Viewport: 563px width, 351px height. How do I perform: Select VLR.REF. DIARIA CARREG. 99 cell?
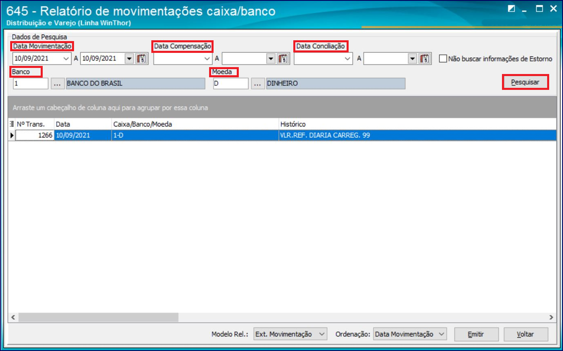tap(417, 135)
